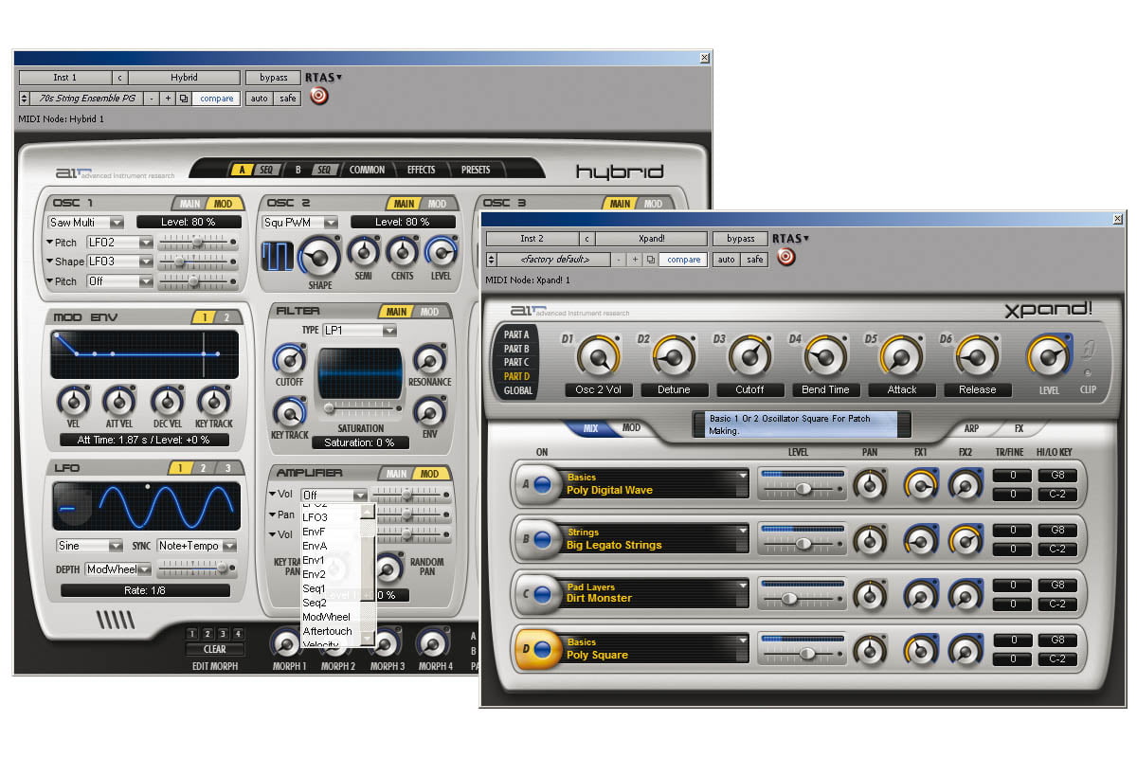Click the Filter Key Track knob
This screenshot has width=1137, height=758.
pyautogui.click(x=289, y=413)
